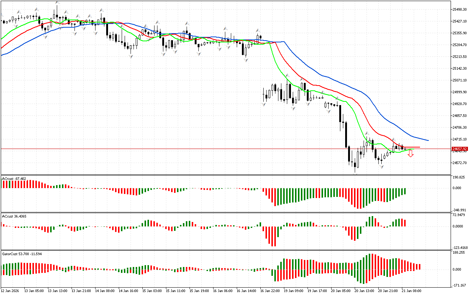Click the up fractal above the last candle before the gap
The height and width of the screenshot is (295, 472).
(258, 31)
